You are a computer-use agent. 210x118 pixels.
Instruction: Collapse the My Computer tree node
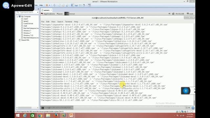17,17
